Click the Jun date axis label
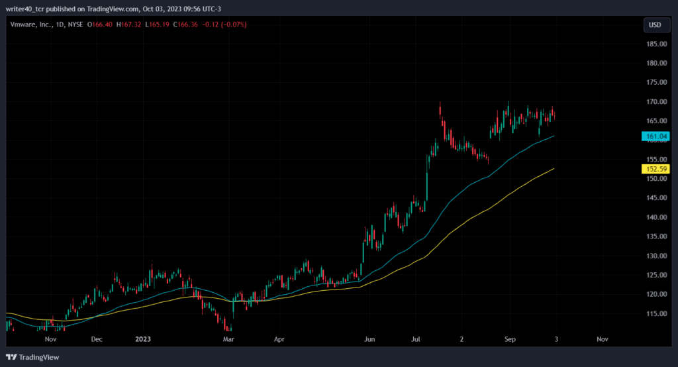Image resolution: width=678 pixels, height=367 pixels. click(x=369, y=339)
